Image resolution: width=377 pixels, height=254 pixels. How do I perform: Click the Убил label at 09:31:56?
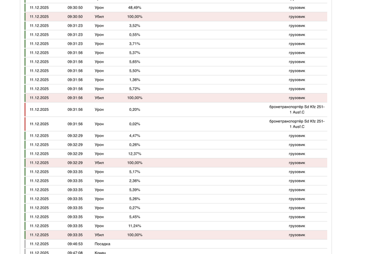99,98
